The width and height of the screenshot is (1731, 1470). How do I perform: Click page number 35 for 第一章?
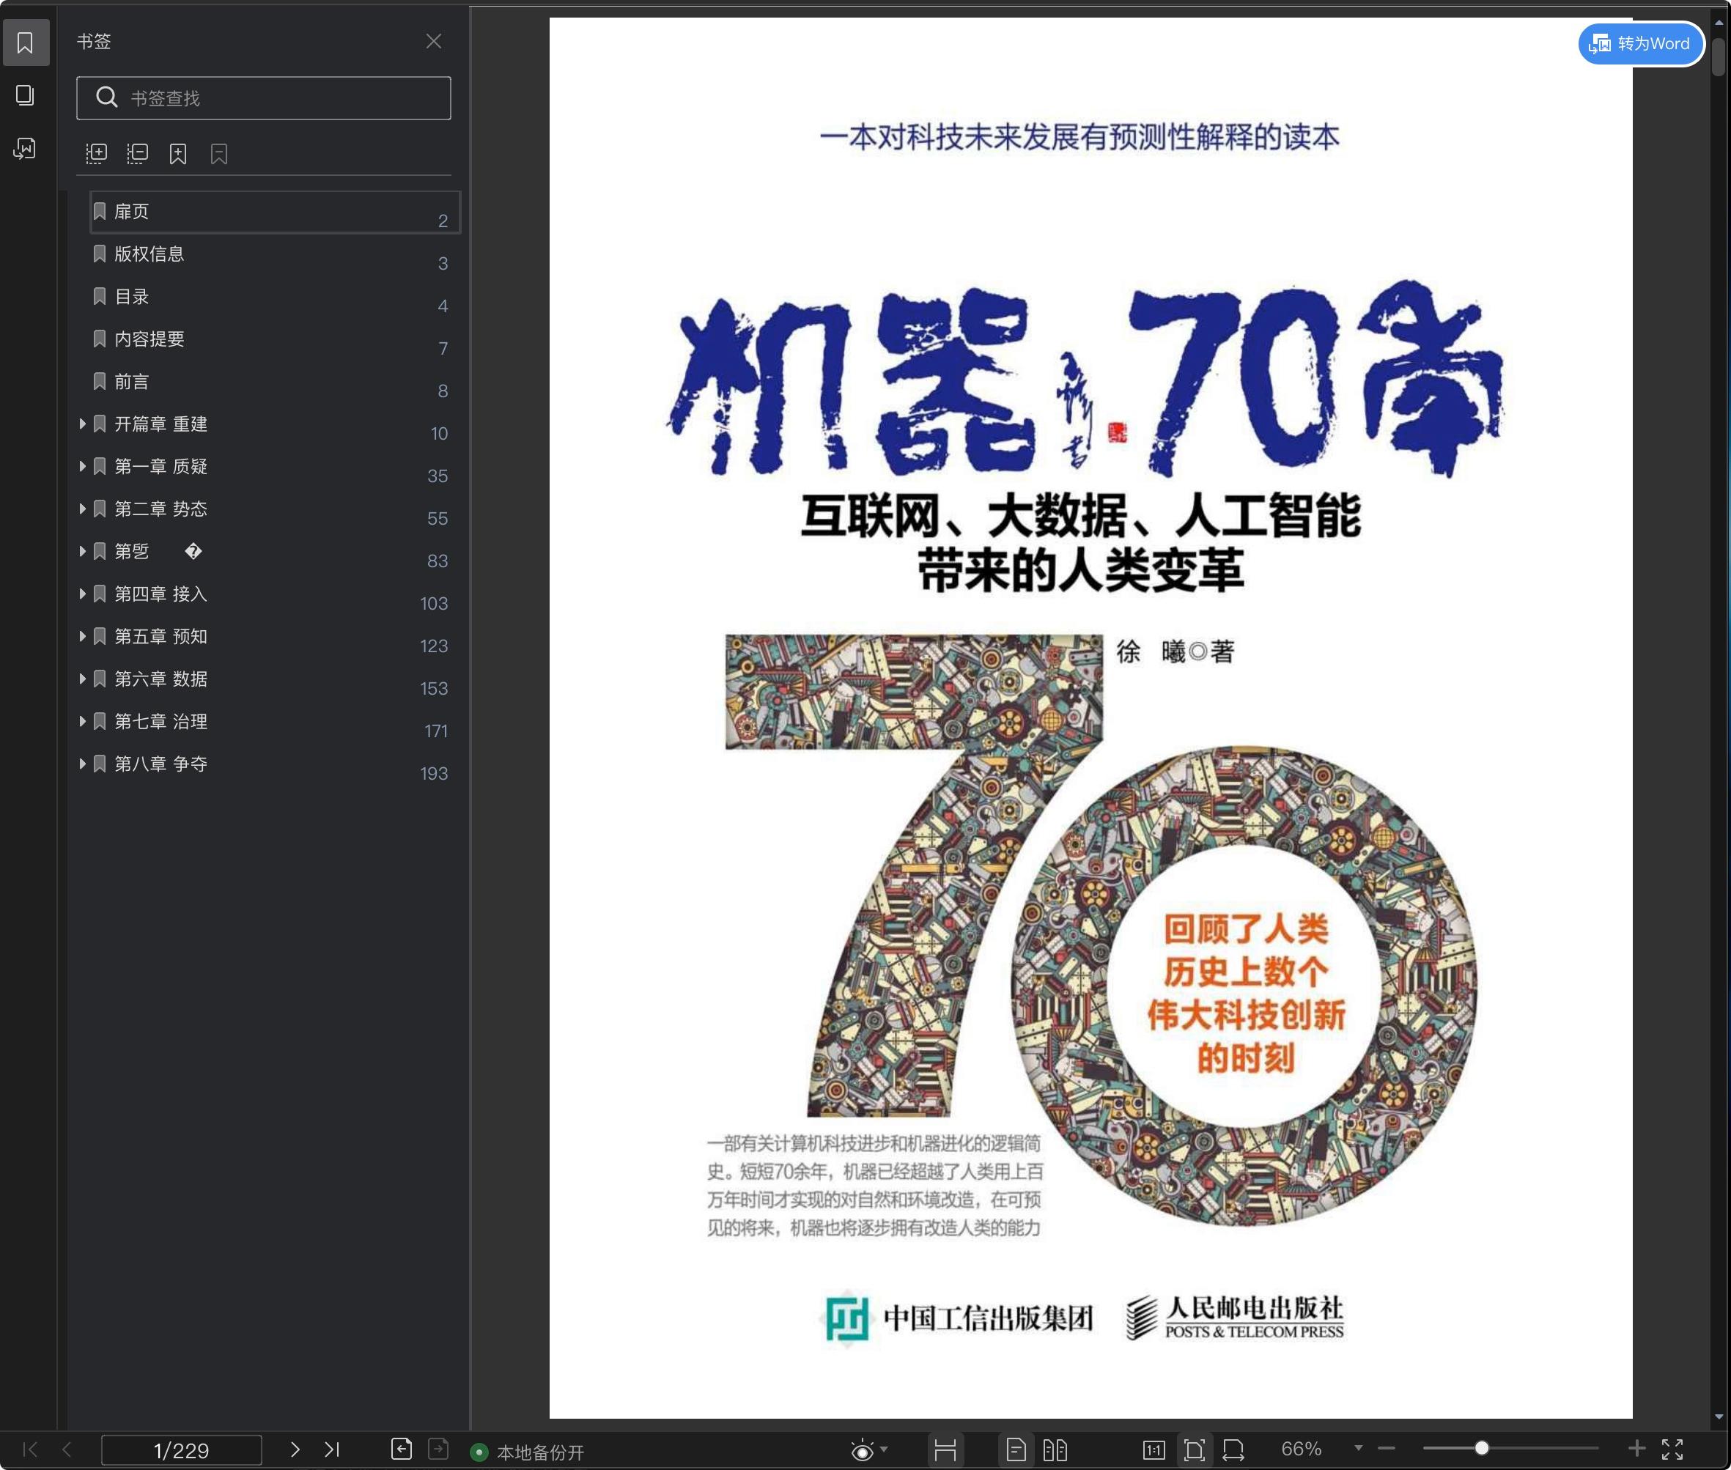[x=438, y=476]
